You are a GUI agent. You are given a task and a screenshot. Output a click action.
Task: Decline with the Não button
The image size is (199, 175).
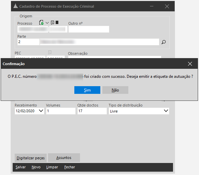[x=115, y=90]
